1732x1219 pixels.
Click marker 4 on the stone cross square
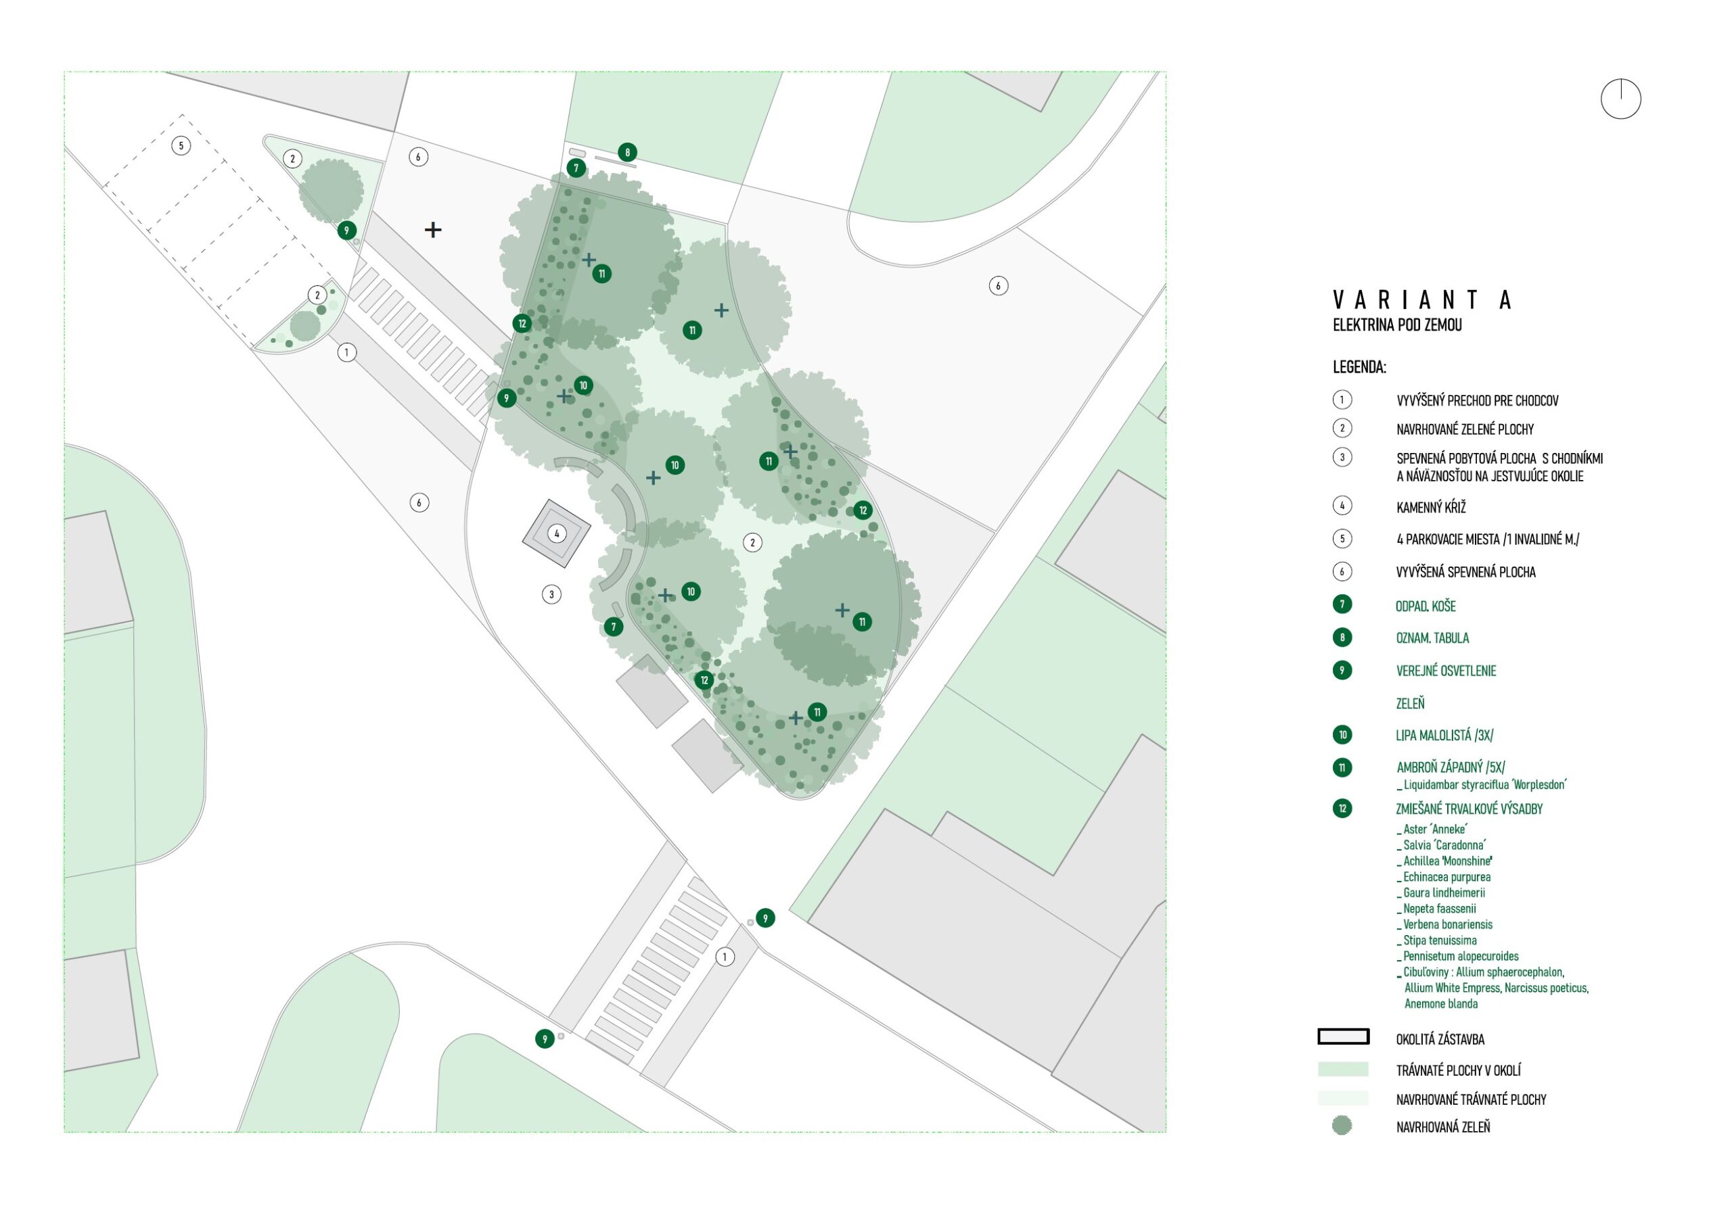(557, 533)
